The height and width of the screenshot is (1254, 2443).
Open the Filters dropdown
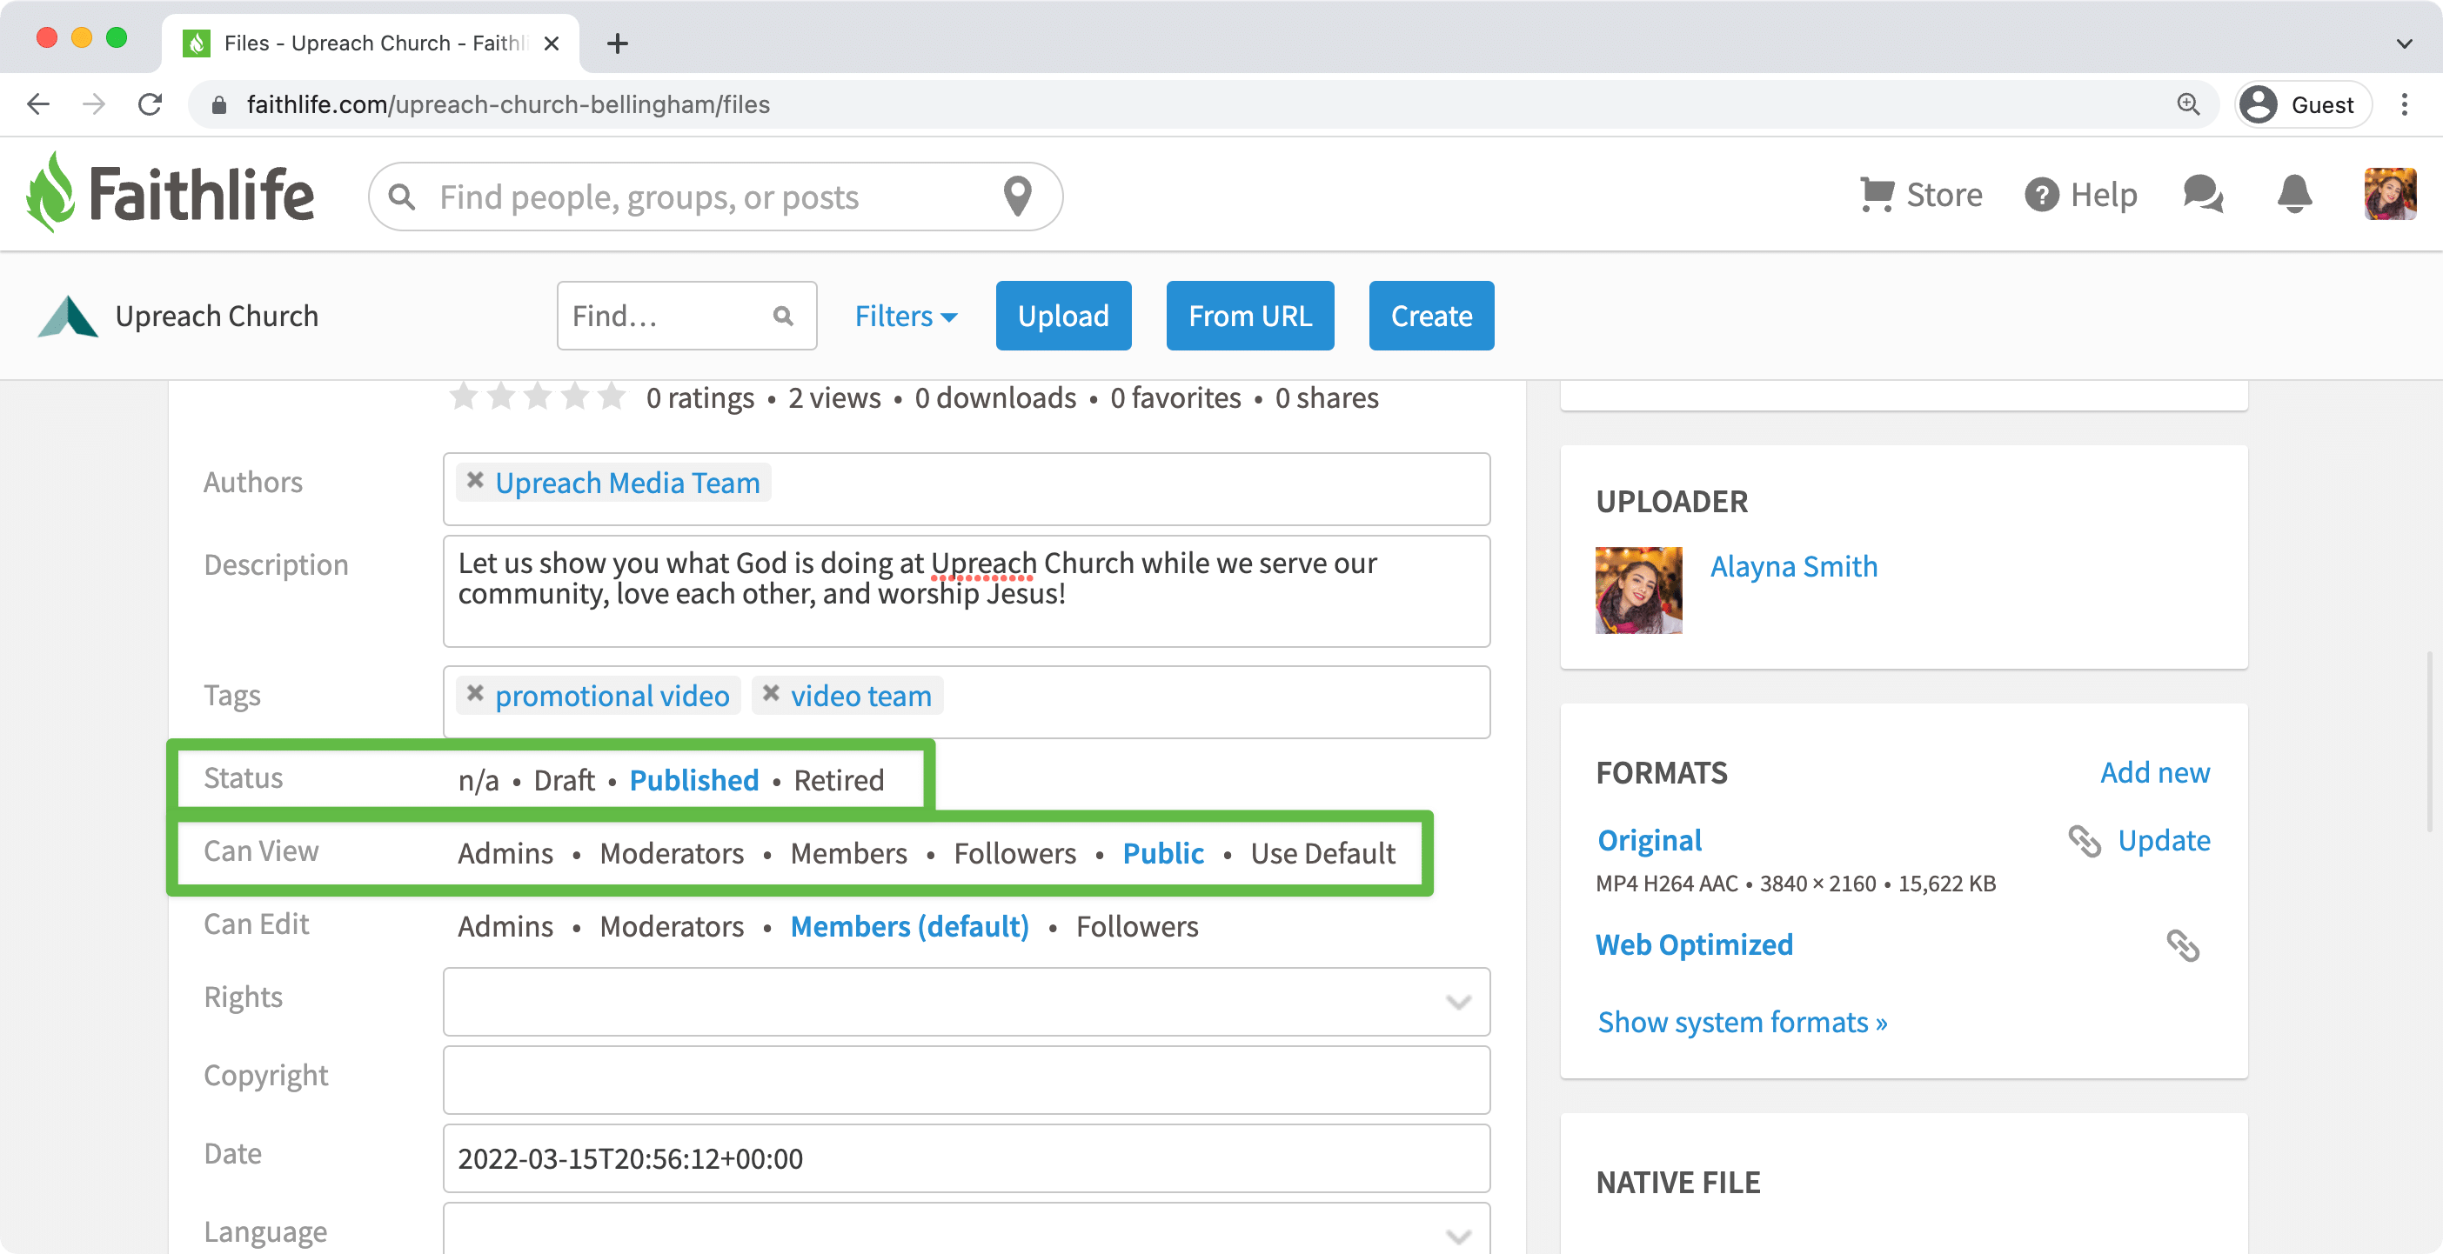coord(906,316)
